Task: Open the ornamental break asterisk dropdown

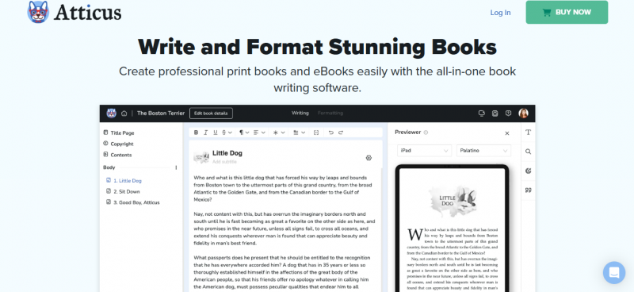Action: (279, 133)
